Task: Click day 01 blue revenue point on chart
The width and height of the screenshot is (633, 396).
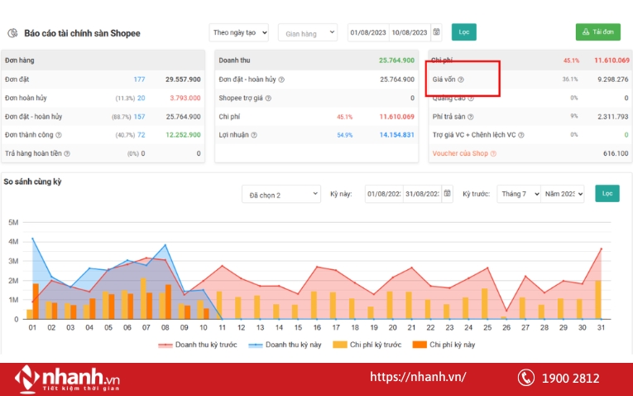Action: tap(33, 239)
